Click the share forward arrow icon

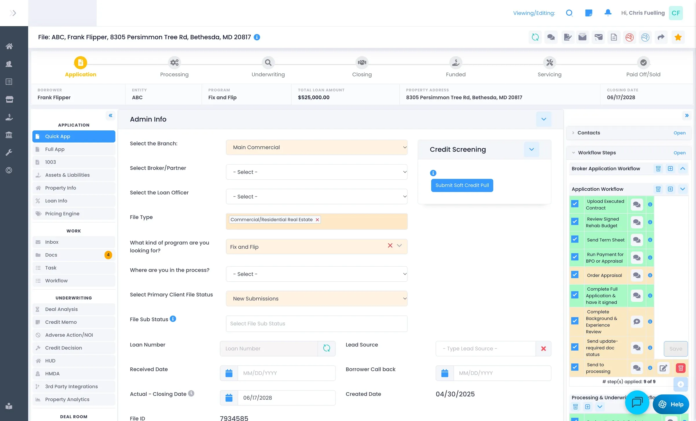pyautogui.click(x=661, y=37)
